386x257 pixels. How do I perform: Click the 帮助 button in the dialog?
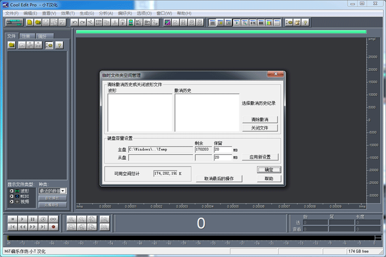click(269, 178)
